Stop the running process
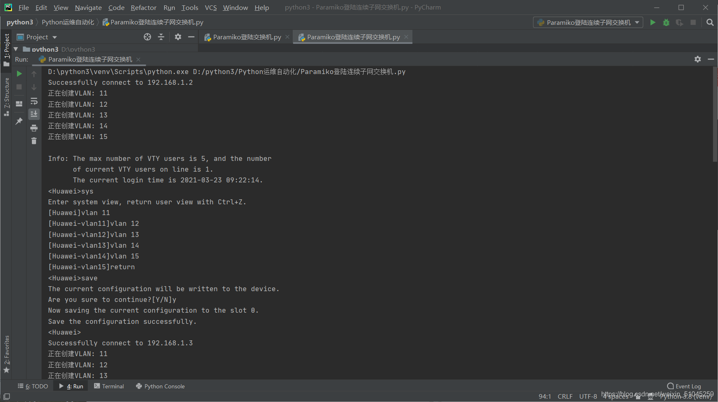The image size is (718, 402). 19,87
